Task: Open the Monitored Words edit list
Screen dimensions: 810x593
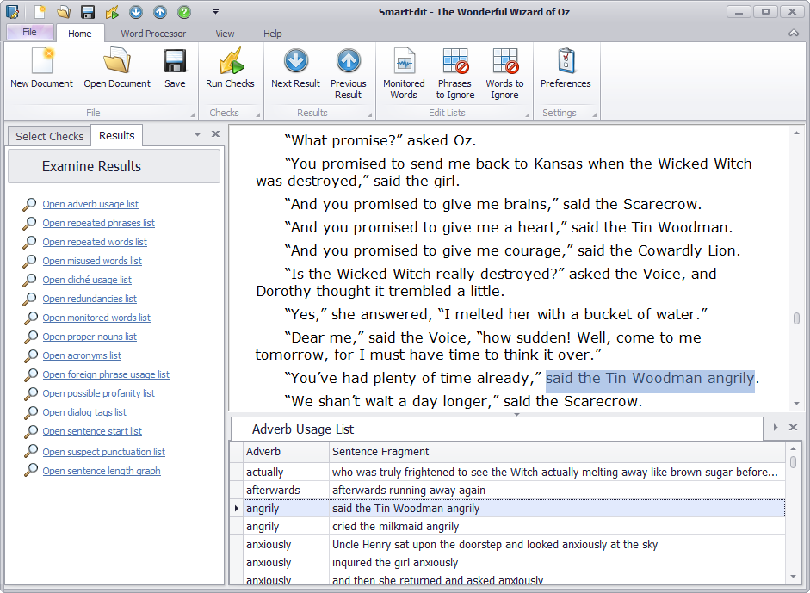Action: click(x=404, y=69)
